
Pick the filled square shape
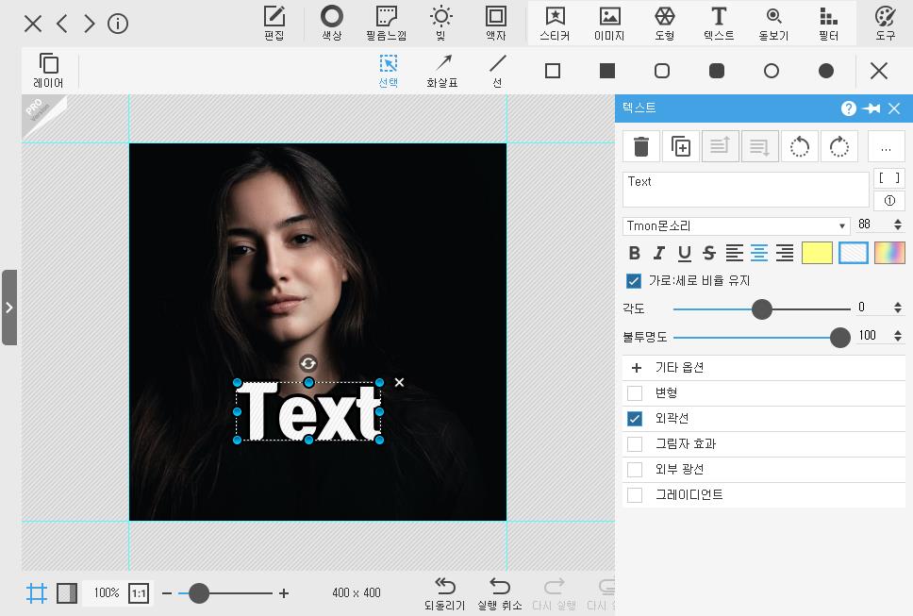[607, 71]
